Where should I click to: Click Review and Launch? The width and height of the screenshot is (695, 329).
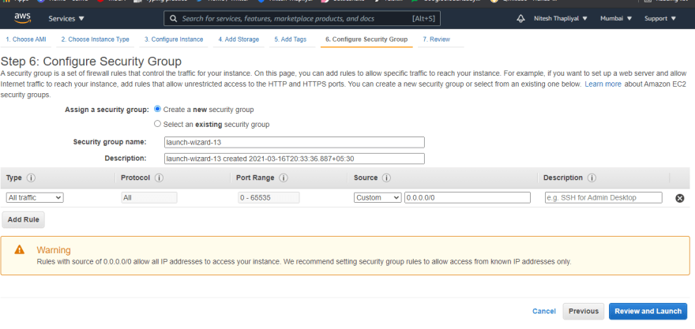[648, 312]
